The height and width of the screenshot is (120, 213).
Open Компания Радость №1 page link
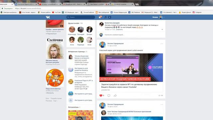pos(84,81)
